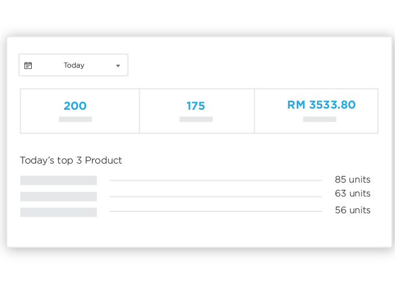Select the 200 statistic card
395x294 pixels.
tap(80, 111)
